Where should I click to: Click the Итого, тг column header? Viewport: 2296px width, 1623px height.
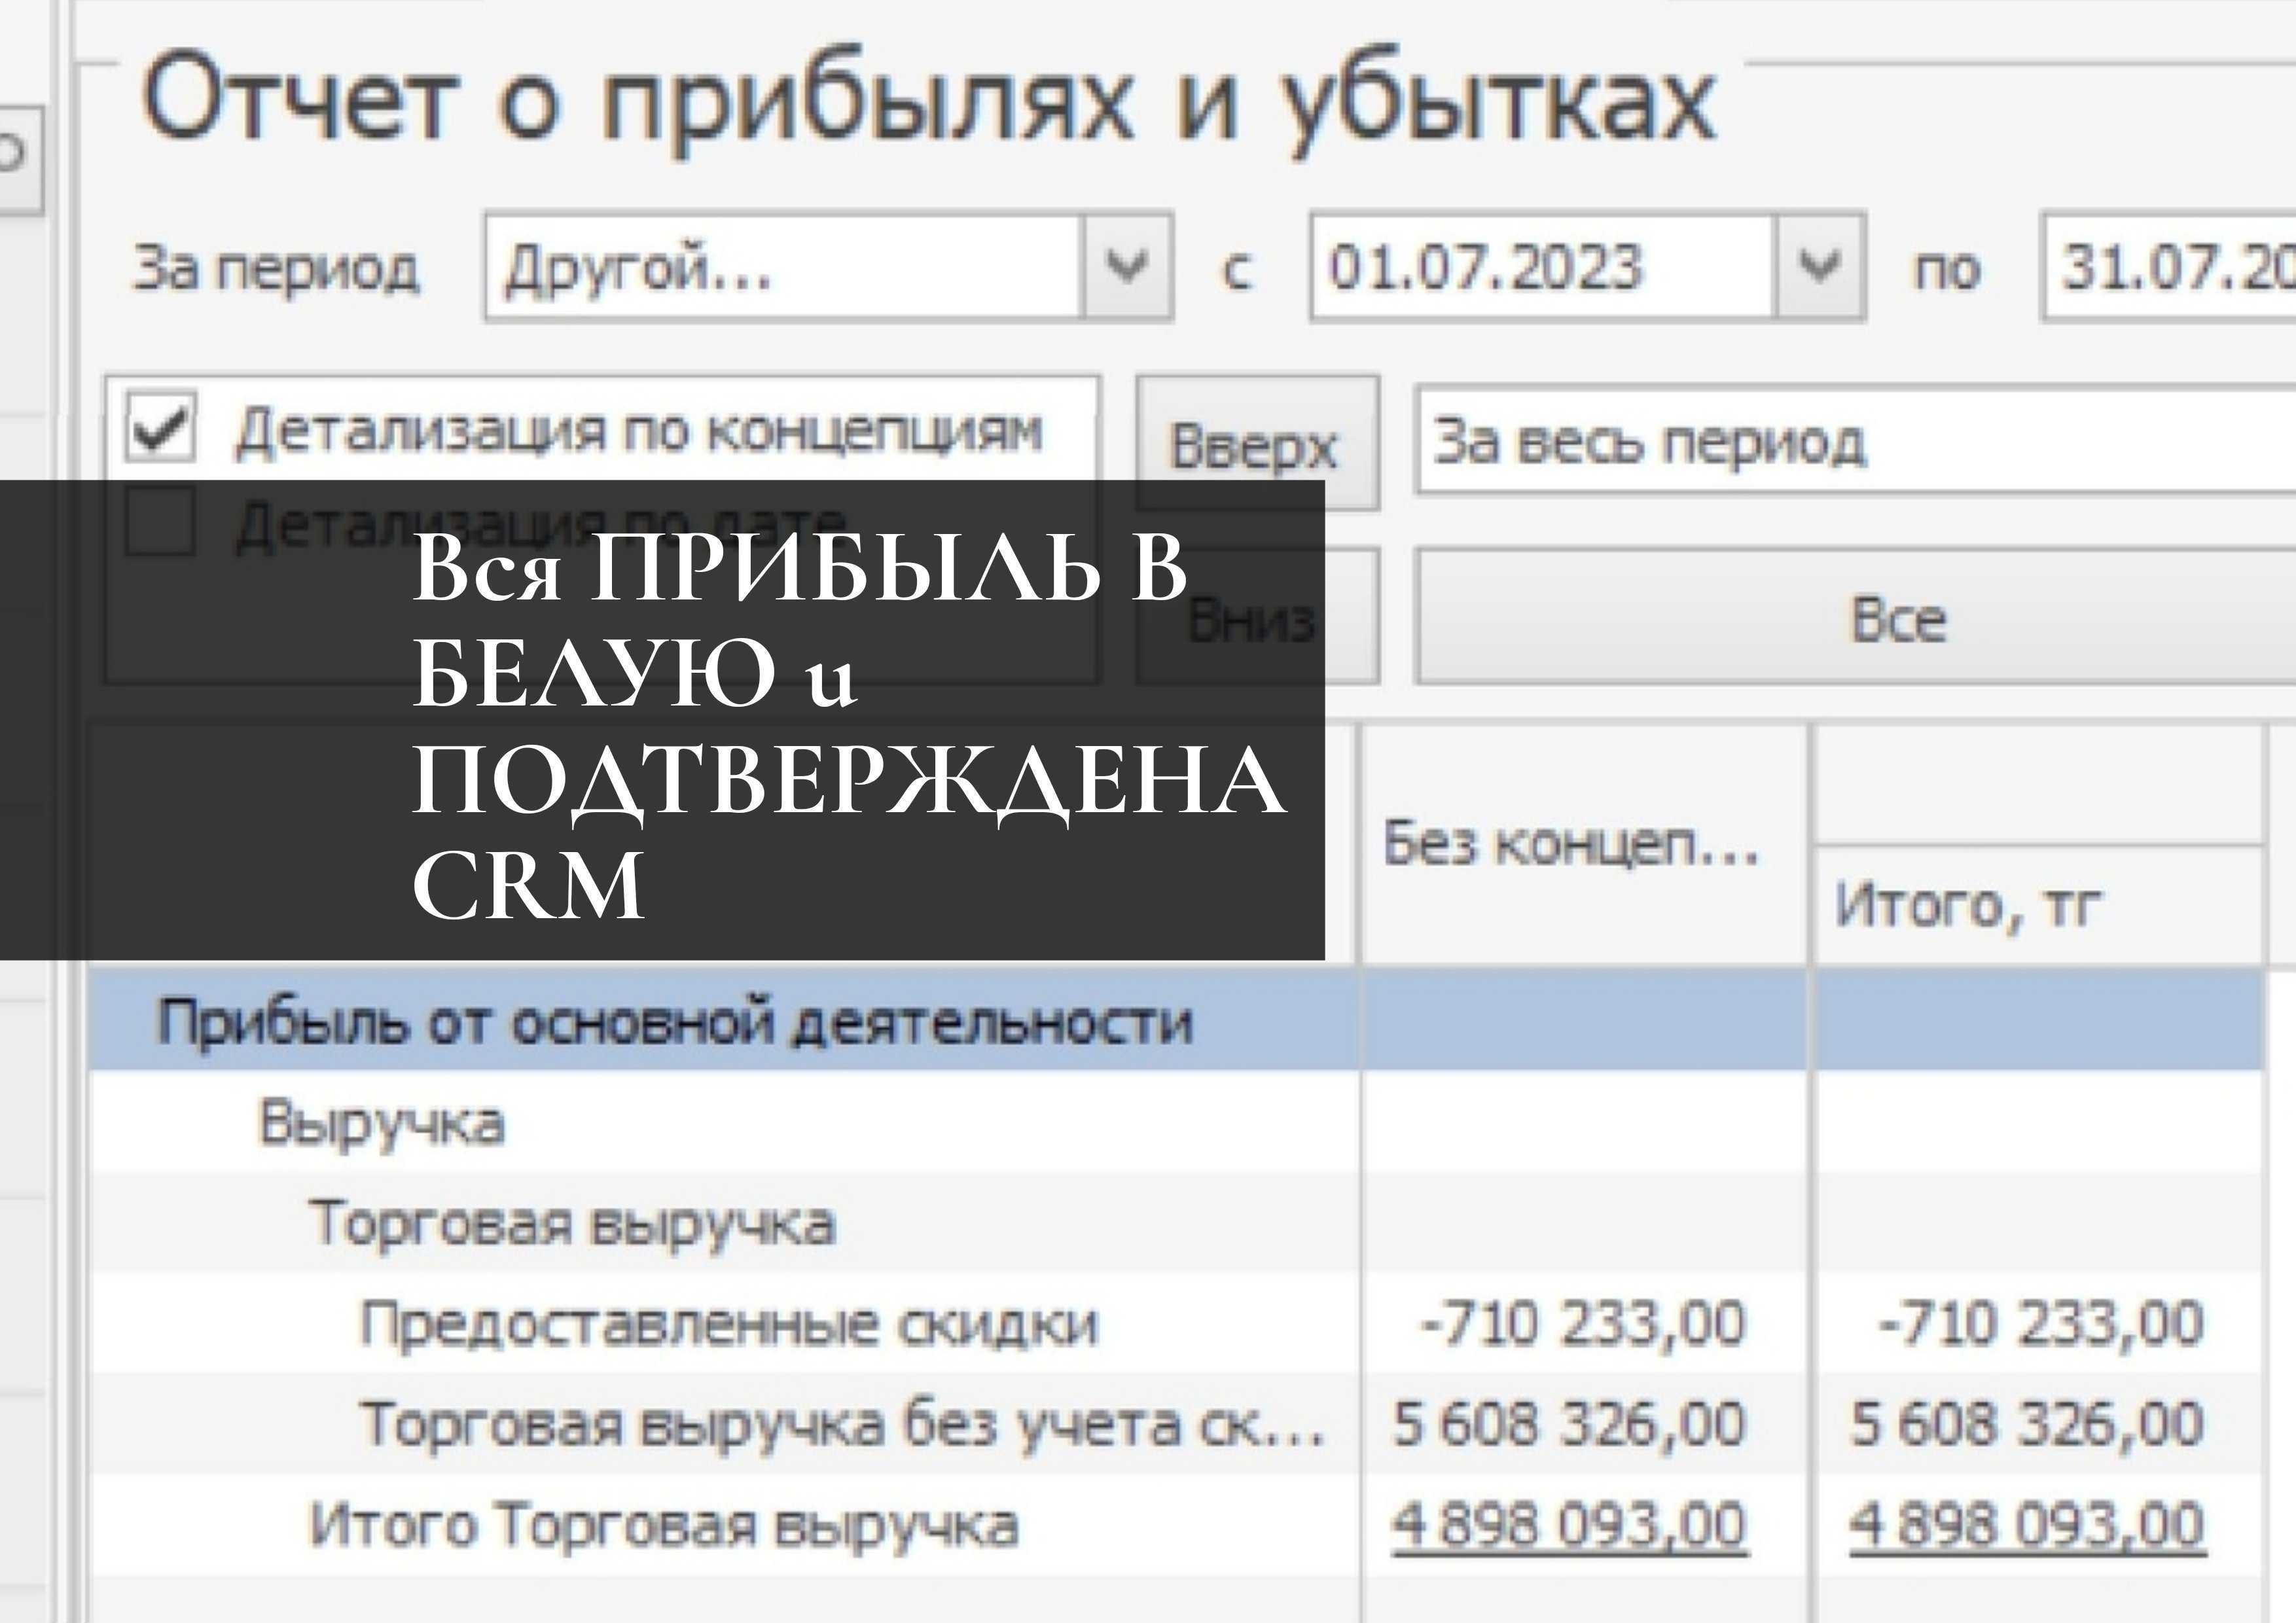tap(2039, 905)
